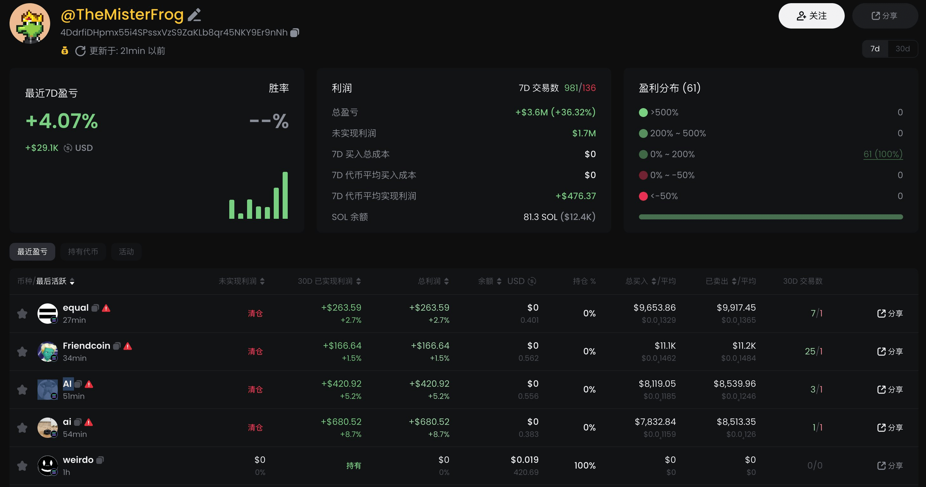This screenshot has width=926, height=487.
Task: Click the refresh icon by the update time
Action: 80,51
